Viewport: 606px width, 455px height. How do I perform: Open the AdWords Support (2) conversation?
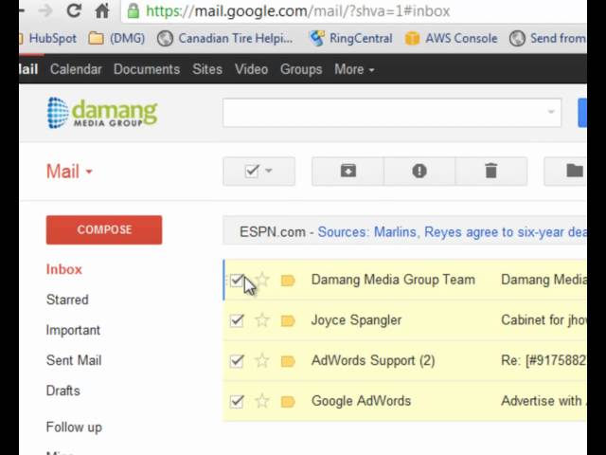(x=373, y=360)
